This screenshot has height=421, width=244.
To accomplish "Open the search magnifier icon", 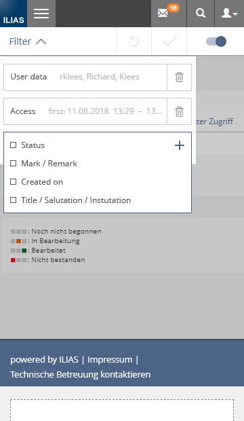I will point(201,14).
